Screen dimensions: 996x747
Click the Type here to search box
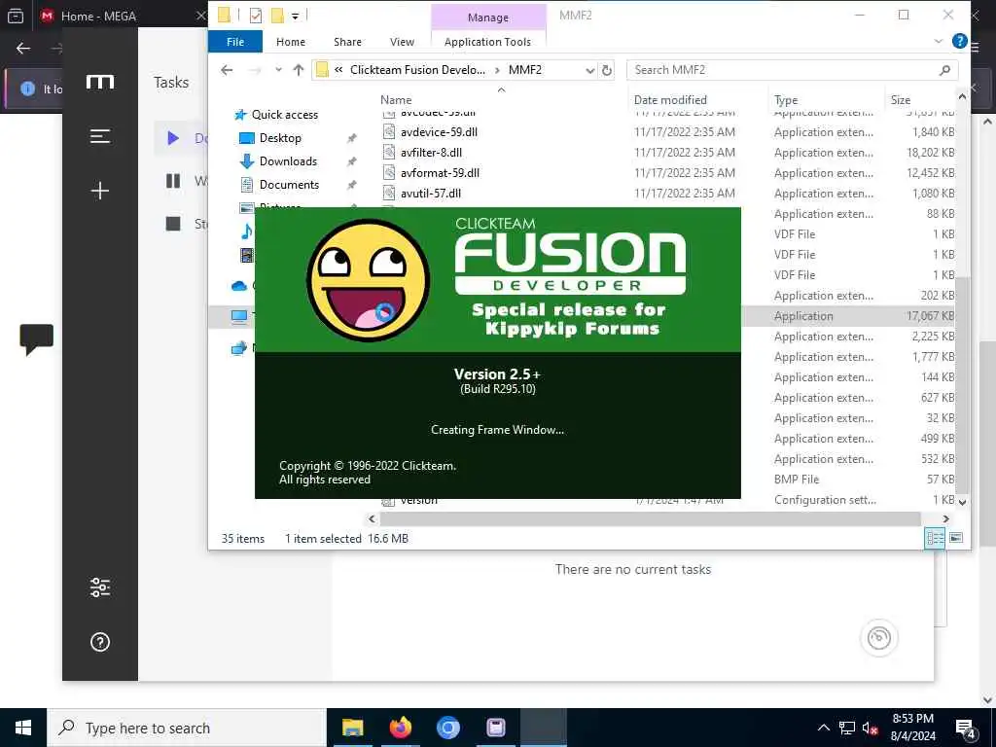(187, 728)
